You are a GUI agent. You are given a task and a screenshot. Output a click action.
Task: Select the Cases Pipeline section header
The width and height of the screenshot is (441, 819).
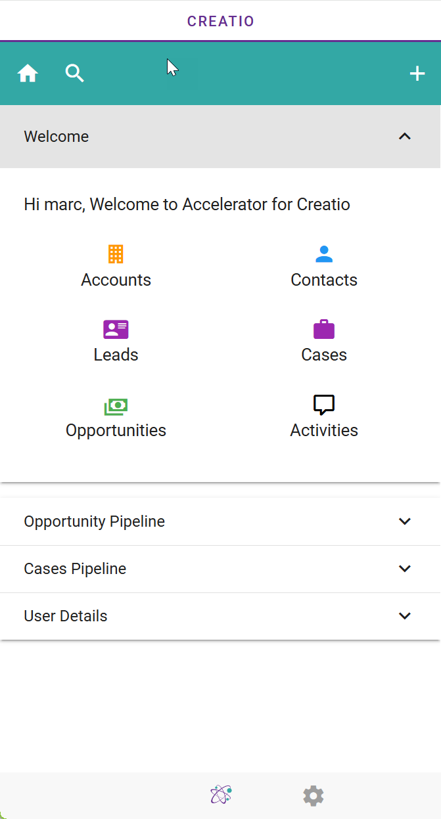220,569
